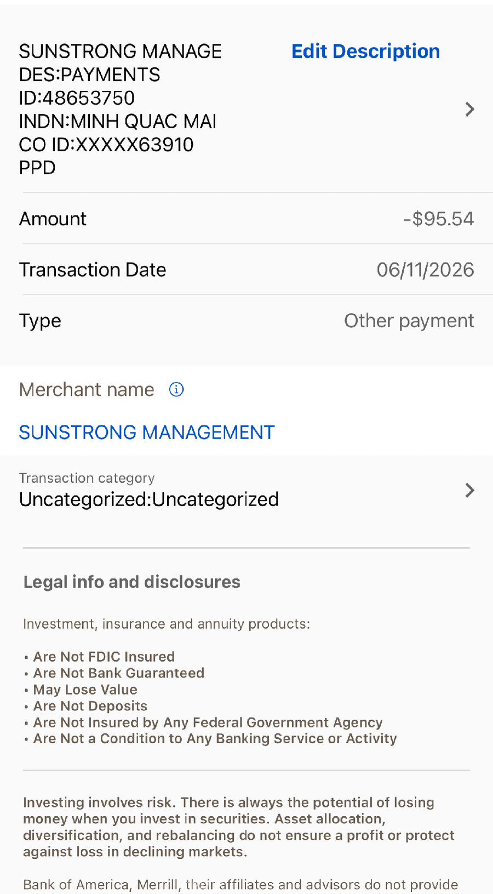Select the 06/11/2026 date value
Image resolution: width=493 pixels, height=894 pixels.
[x=426, y=270]
